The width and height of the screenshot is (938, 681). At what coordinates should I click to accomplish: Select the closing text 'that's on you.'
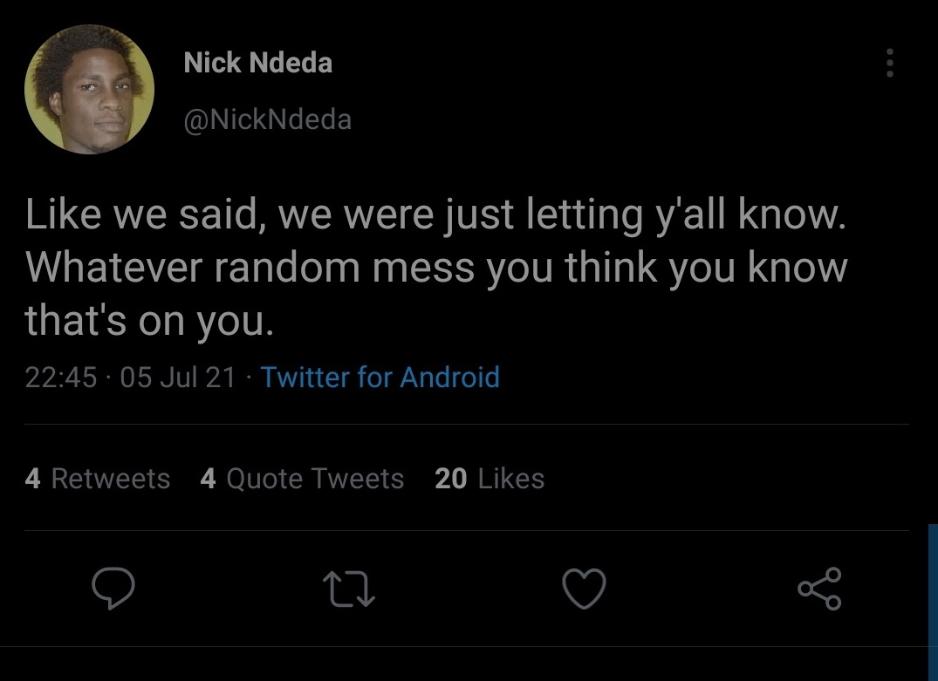(x=149, y=320)
